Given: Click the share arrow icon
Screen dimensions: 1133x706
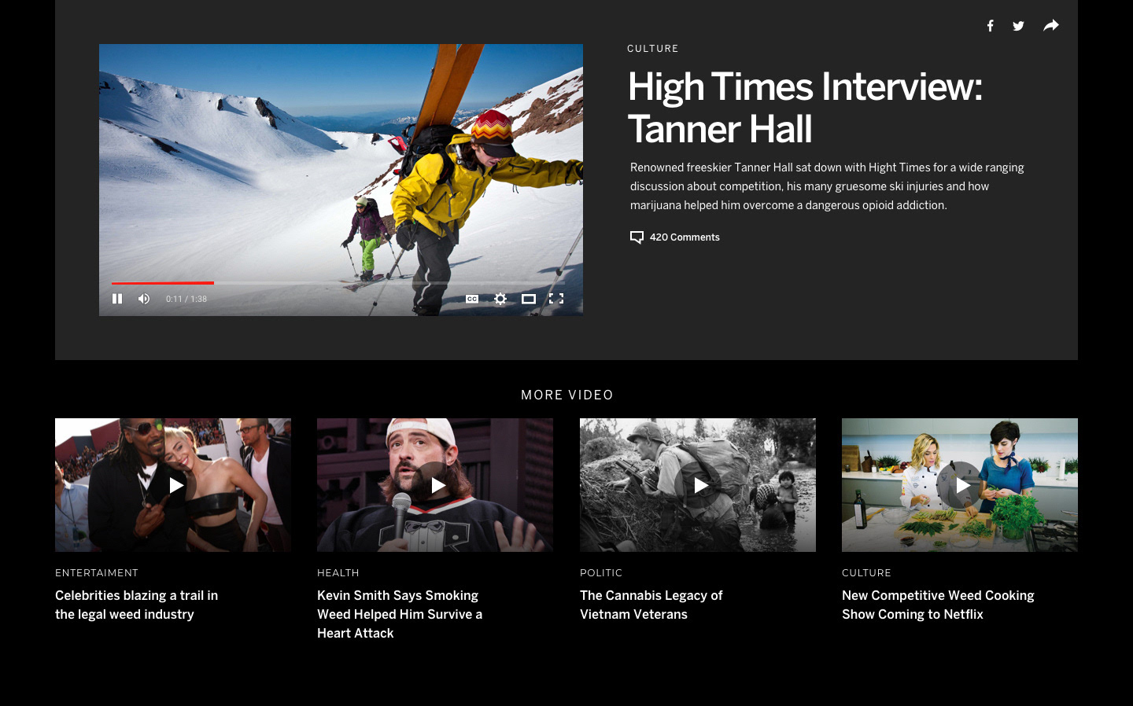Looking at the screenshot, I should 1051,25.
